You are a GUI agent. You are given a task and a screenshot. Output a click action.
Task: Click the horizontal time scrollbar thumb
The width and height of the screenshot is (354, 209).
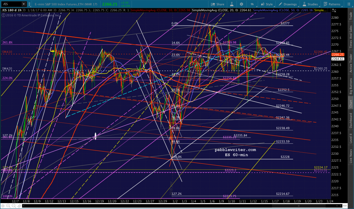pyautogui.click(x=299, y=206)
